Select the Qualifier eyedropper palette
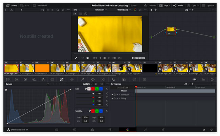Viewport: 220px width, 136px height. point(83,79)
